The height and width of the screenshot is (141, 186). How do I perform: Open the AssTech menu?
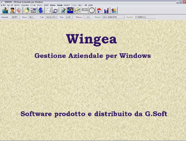coord(67,5)
